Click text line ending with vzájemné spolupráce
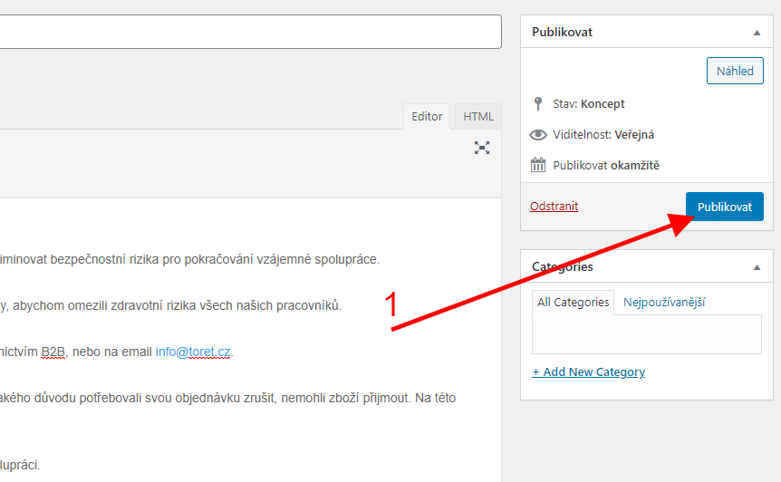This screenshot has width=781, height=482. tap(189, 259)
